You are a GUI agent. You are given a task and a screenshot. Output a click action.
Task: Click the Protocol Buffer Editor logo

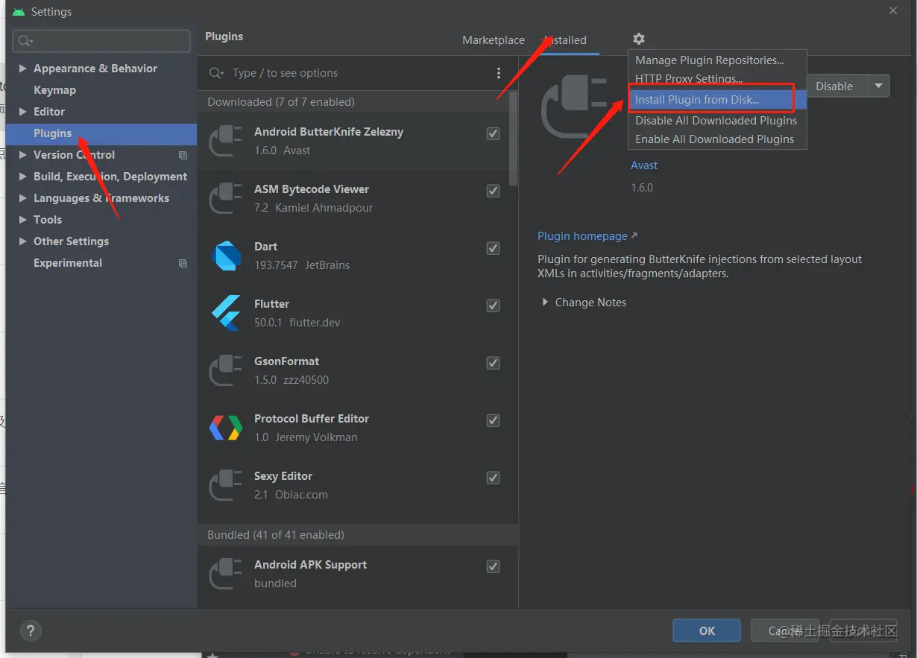(226, 428)
